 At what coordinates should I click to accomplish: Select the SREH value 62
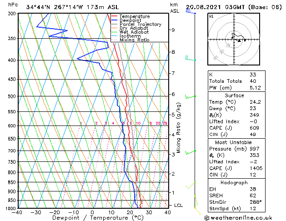coord(253,196)
